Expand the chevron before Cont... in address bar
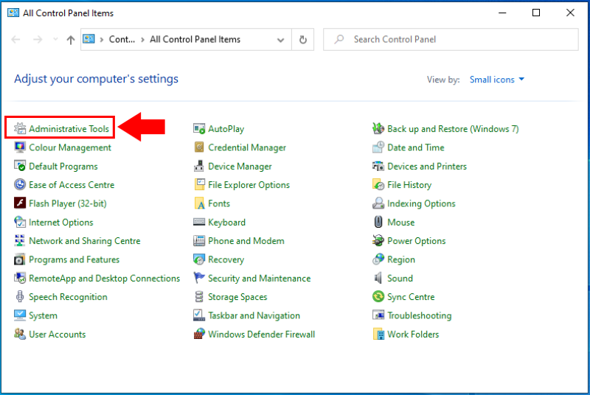590x395 pixels. click(x=101, y=40)
